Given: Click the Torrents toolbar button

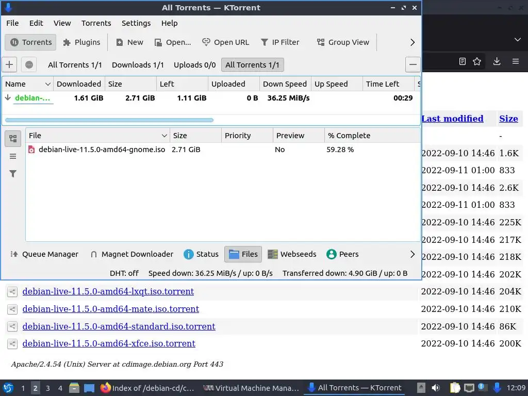Looking at the screenshot, I should (x=30, y=42).
